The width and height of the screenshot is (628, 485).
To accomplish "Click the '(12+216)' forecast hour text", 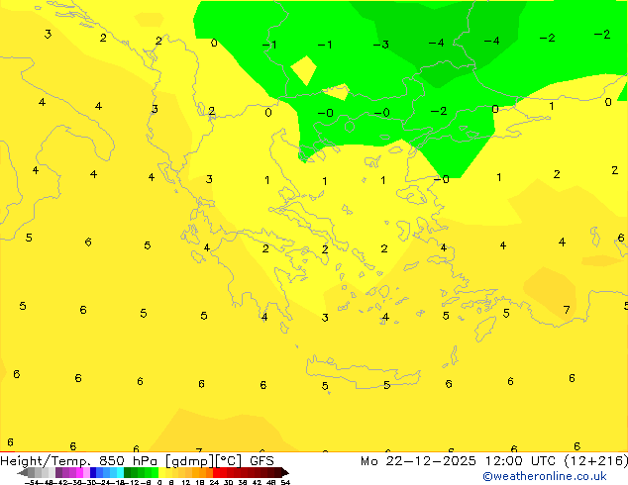I will [596, 461].
